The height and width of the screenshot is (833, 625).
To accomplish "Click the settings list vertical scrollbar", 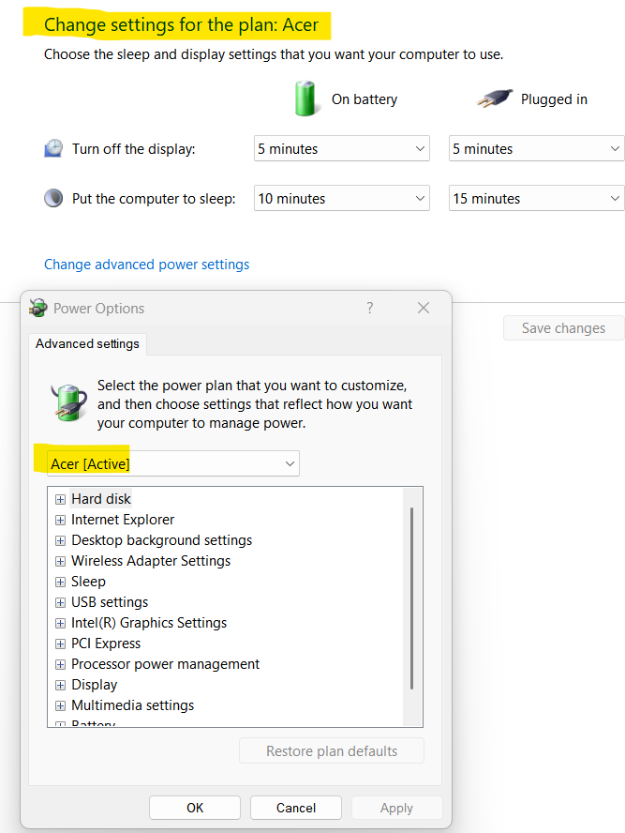I will (x=411, y=598).
